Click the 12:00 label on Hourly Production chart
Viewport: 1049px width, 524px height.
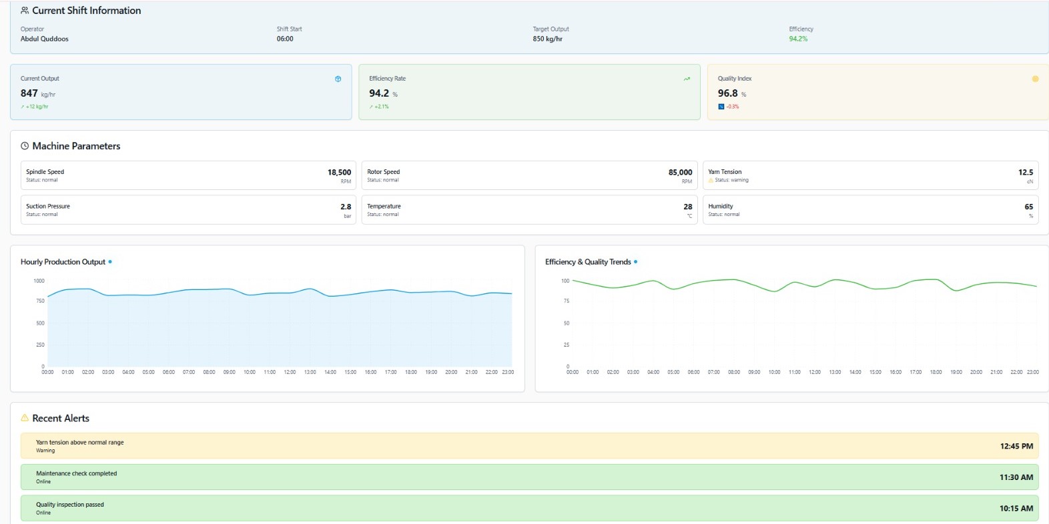(x=290, y=372)
